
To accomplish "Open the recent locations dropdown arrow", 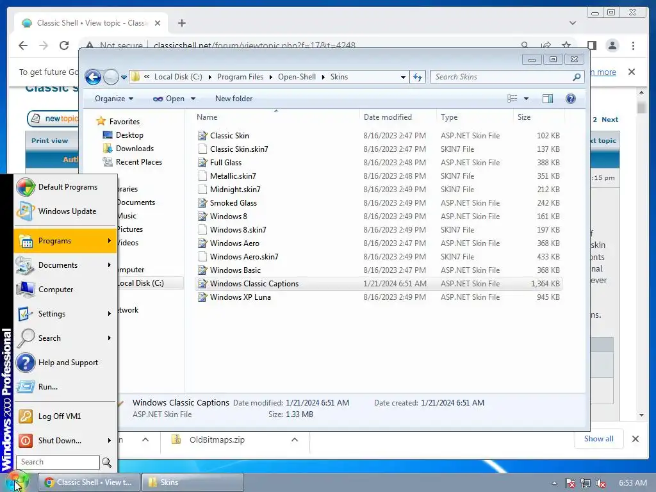I will tap(124, 78).
